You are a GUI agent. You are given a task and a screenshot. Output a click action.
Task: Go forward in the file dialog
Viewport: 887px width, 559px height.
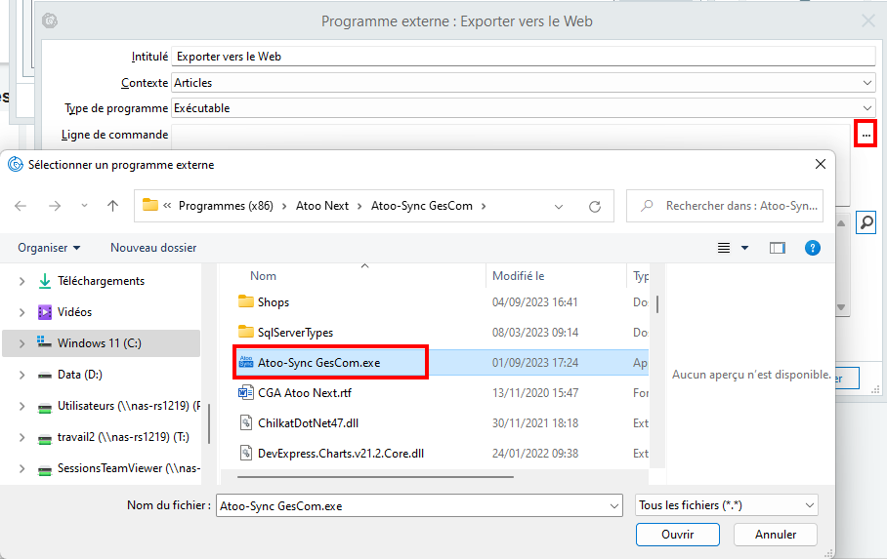55,206
